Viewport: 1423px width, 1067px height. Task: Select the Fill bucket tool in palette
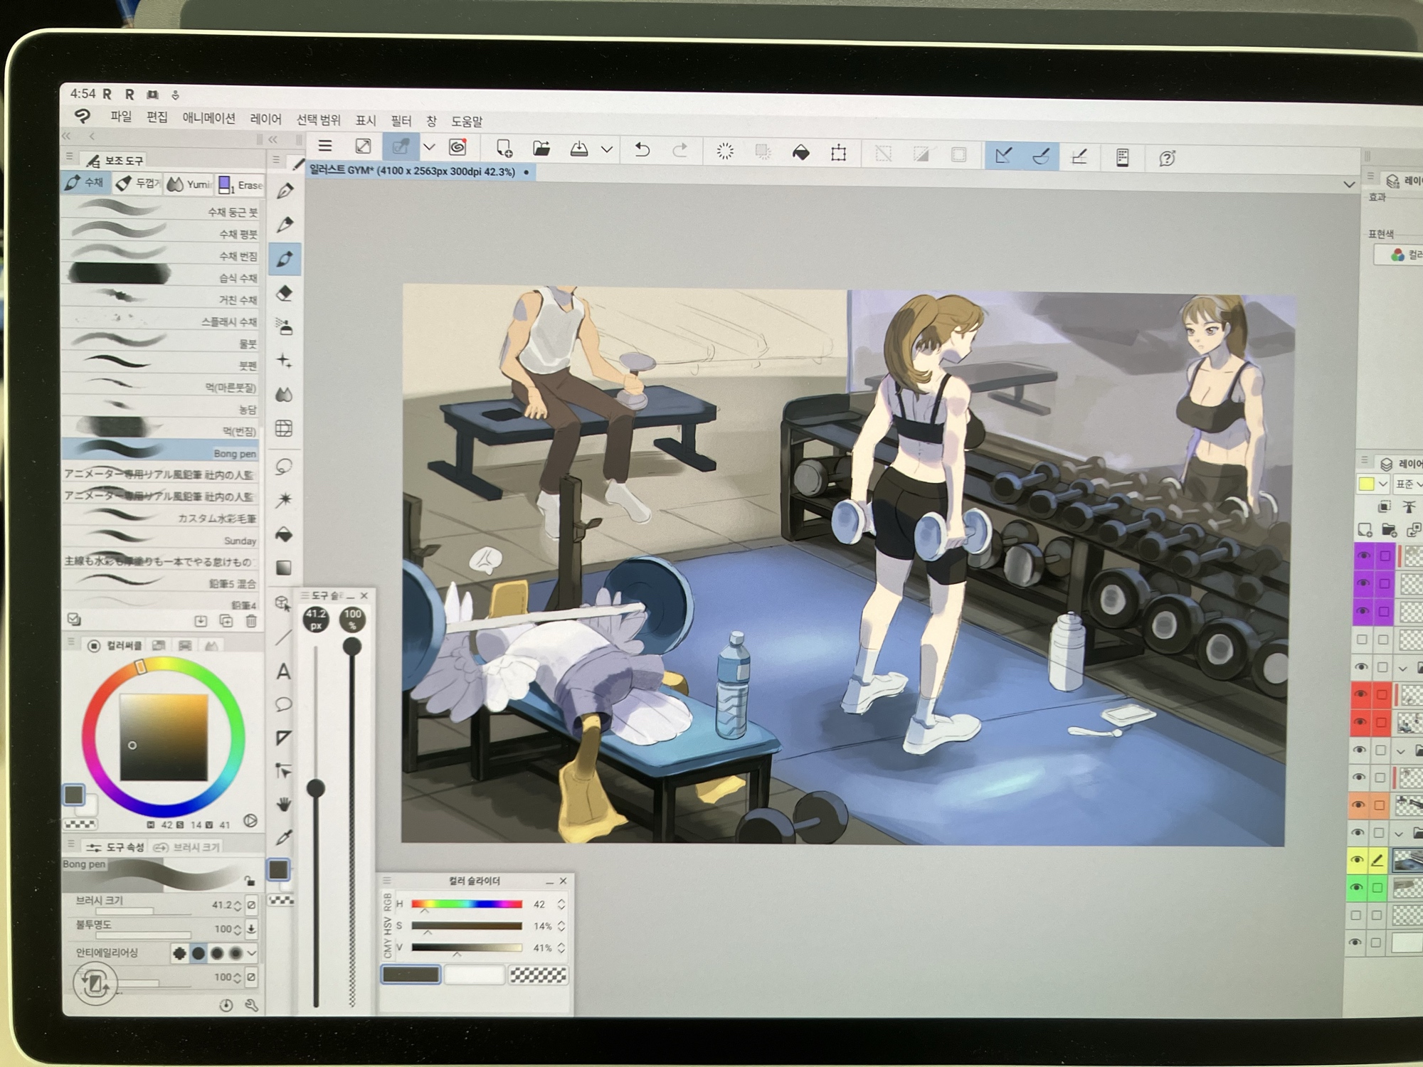point(284,534)
